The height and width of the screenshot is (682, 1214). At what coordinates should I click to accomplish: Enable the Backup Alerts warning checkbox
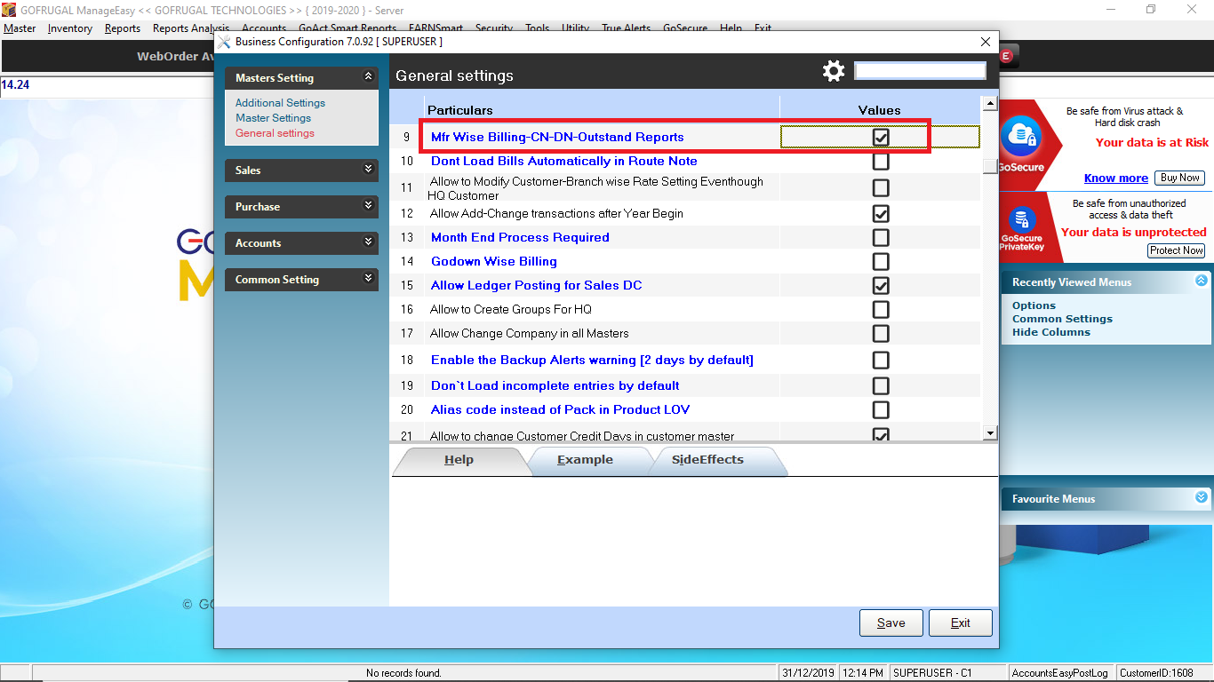coord(881,361)
